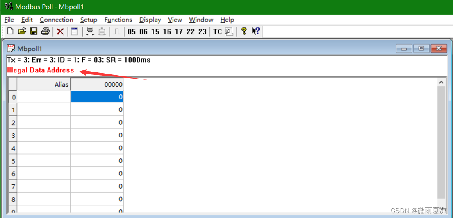This screenshot has height=218, width=453.
Task: Click the New document toolbar icon
Action: coord(10,31)
